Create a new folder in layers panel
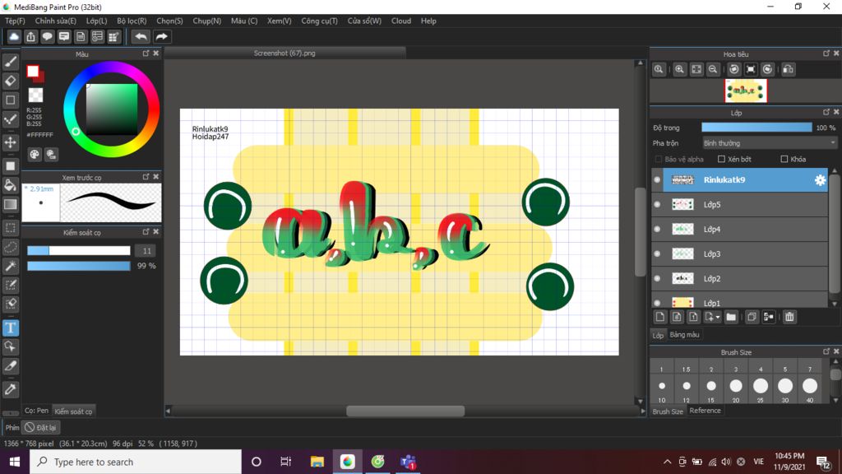Screen dimensions: 842x474 tap(731, 317)
